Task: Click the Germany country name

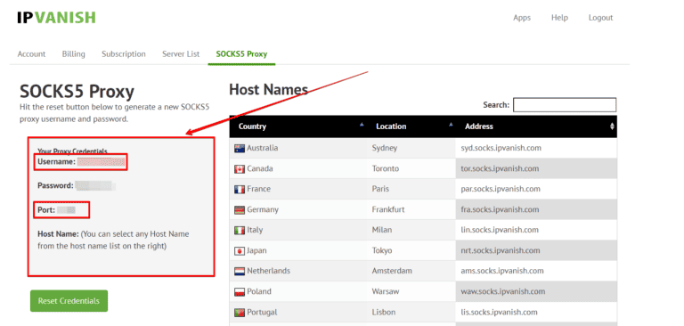Action: click(263, 209)
